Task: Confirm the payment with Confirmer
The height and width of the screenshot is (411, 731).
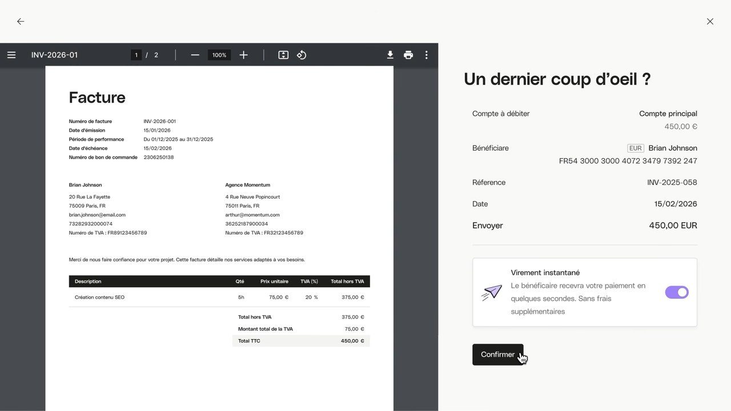Action: coord(497,354)
